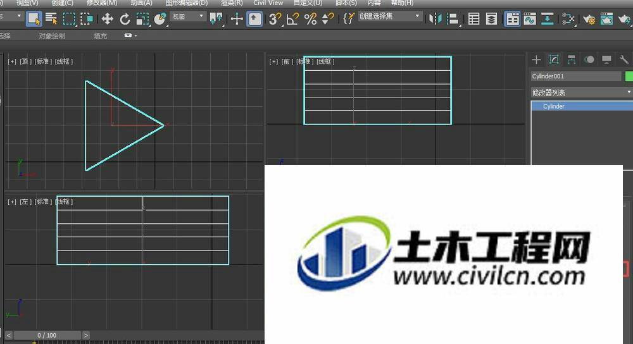Open Render Setup
The width and height of the screenshot is (633, 344).
pos(589,19)
